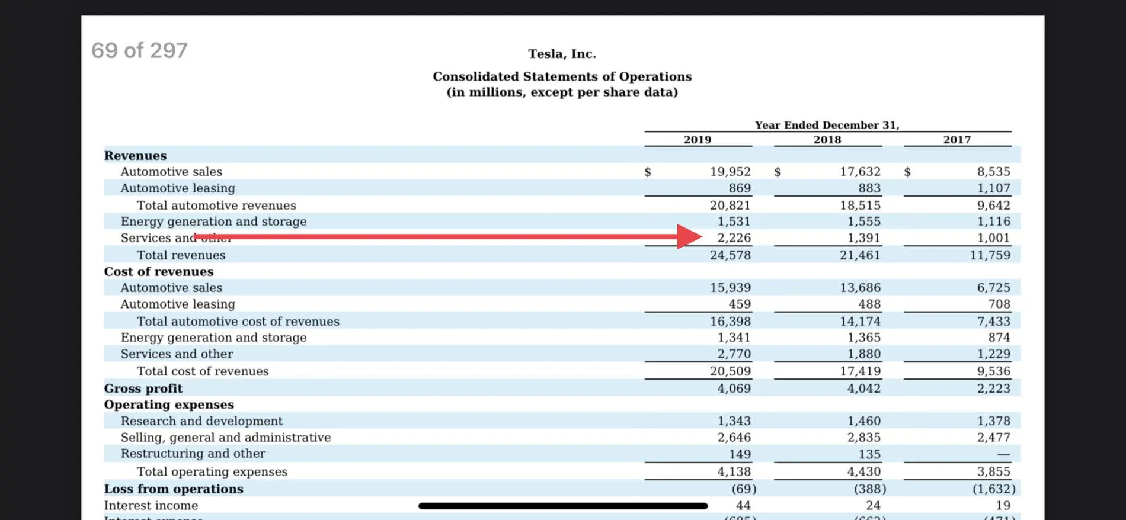This screenshot has height=520, width=1126.
Task: Click the 'Total automotive revenues' row label
Action: pyautogui.click(x=216, y=205)
